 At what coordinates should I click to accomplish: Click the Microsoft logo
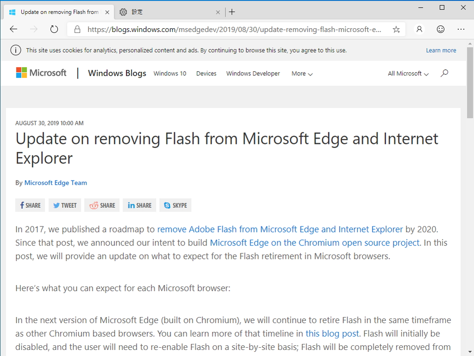coord(41,73)
